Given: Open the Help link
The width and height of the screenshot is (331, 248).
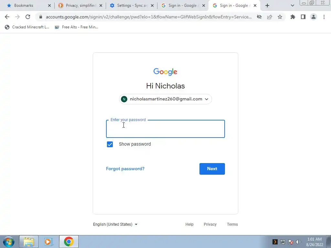Looking at the screenshot, I should 189,224.
